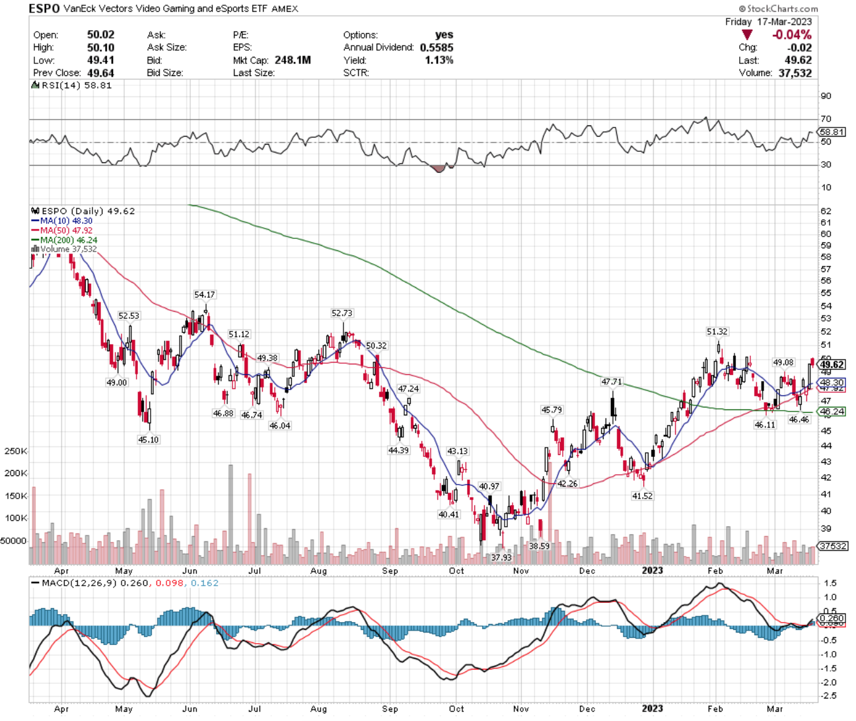Click the 41.52 December low label
The width and height of the screenshot is (856, 721).
[x=643, y=496]
